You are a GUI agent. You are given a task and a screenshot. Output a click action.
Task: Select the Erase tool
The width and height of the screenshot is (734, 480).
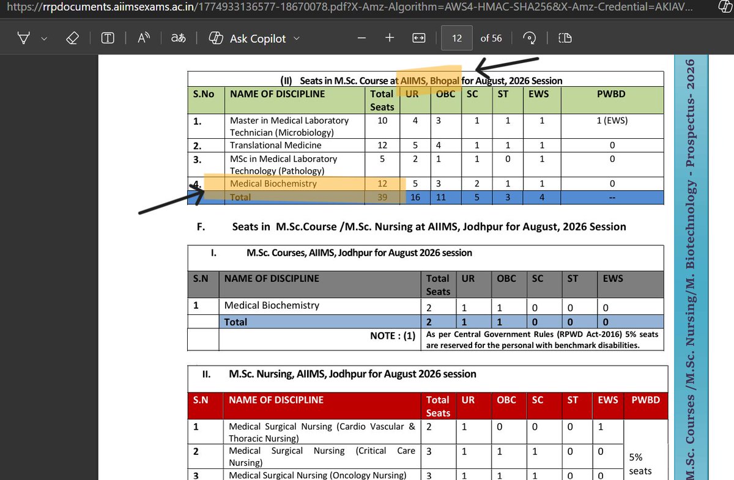(72, 38)
